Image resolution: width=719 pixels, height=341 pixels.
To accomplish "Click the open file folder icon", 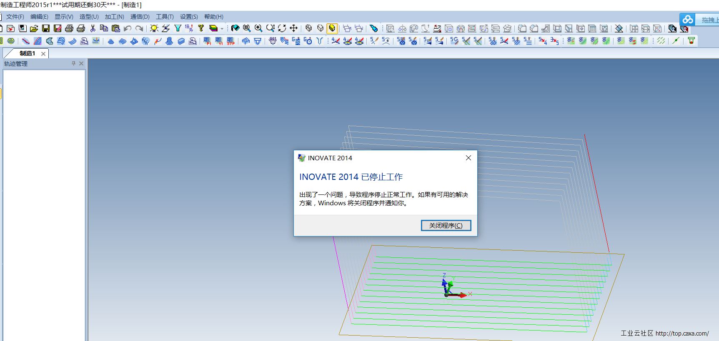I will tap(34, 28).
